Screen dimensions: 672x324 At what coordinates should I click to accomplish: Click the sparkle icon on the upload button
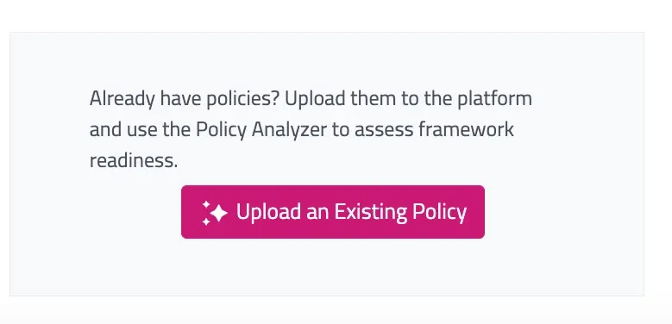214,213
